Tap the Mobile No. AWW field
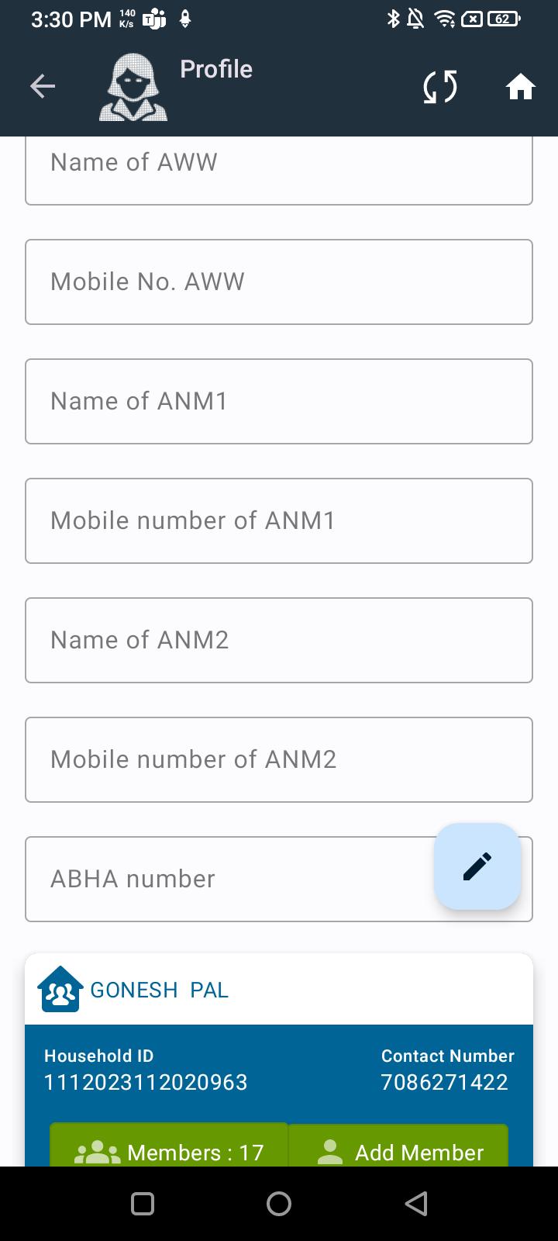Screen dimensions: 558x1241 coord(279,282)
